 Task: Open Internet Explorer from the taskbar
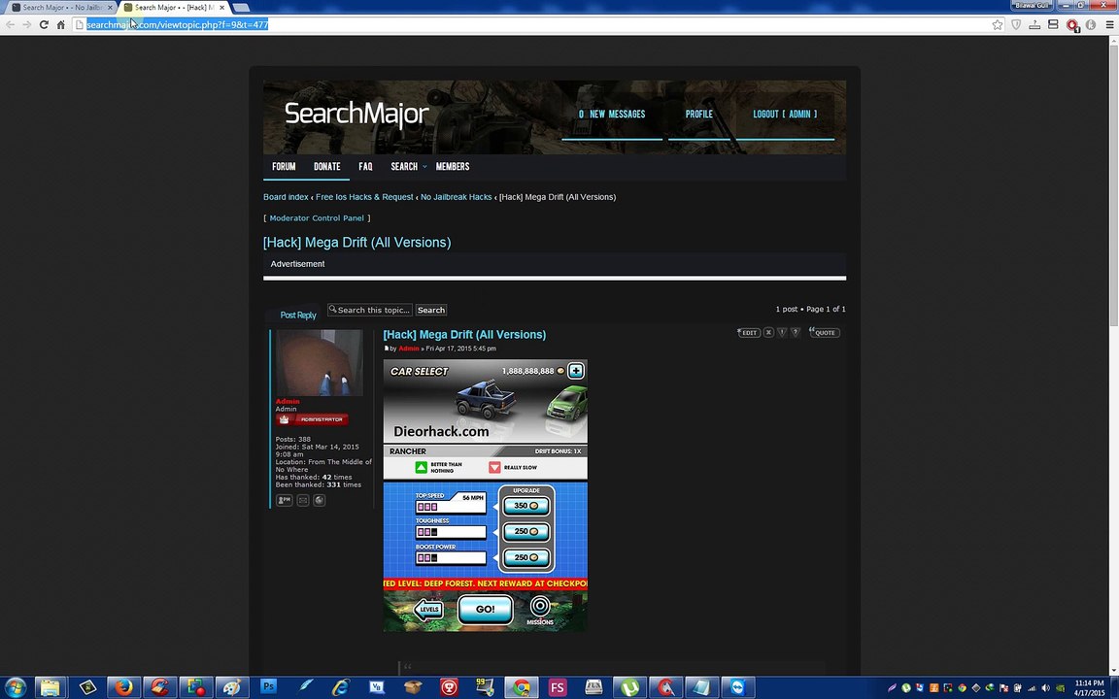[340, 687]
